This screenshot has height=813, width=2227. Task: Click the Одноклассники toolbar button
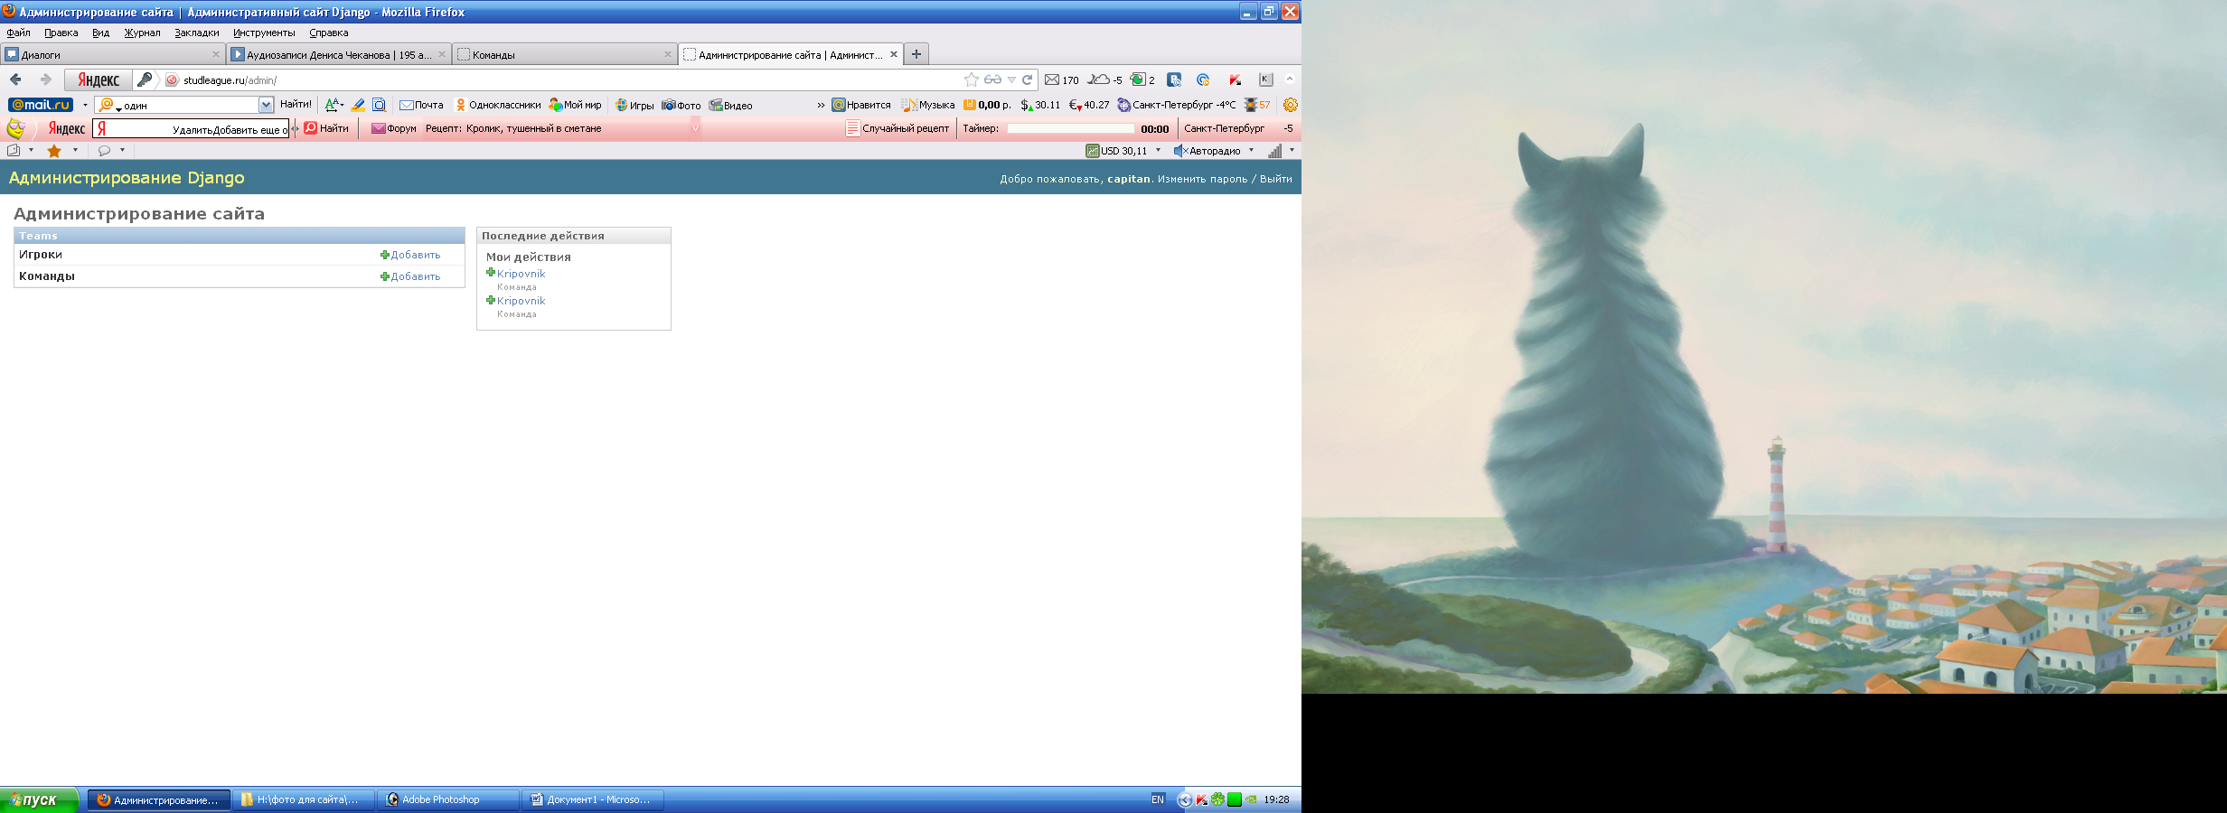coord(497,105)
